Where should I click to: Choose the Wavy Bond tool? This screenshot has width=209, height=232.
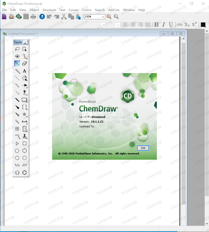17,122
